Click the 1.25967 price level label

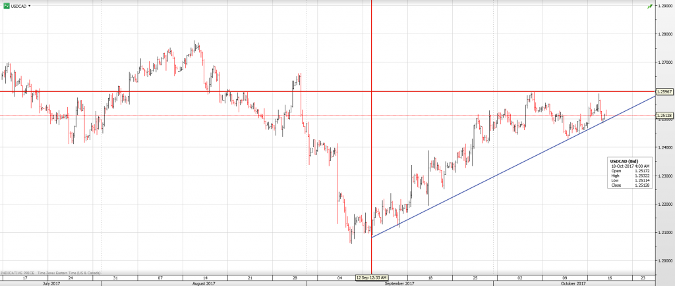pyautogui.click(x=664, y=91)
